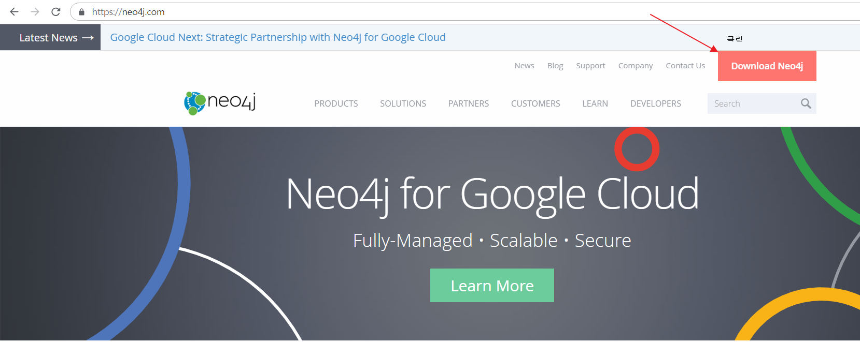
Task: Click the Latest News label
Action: pos(50,38)
